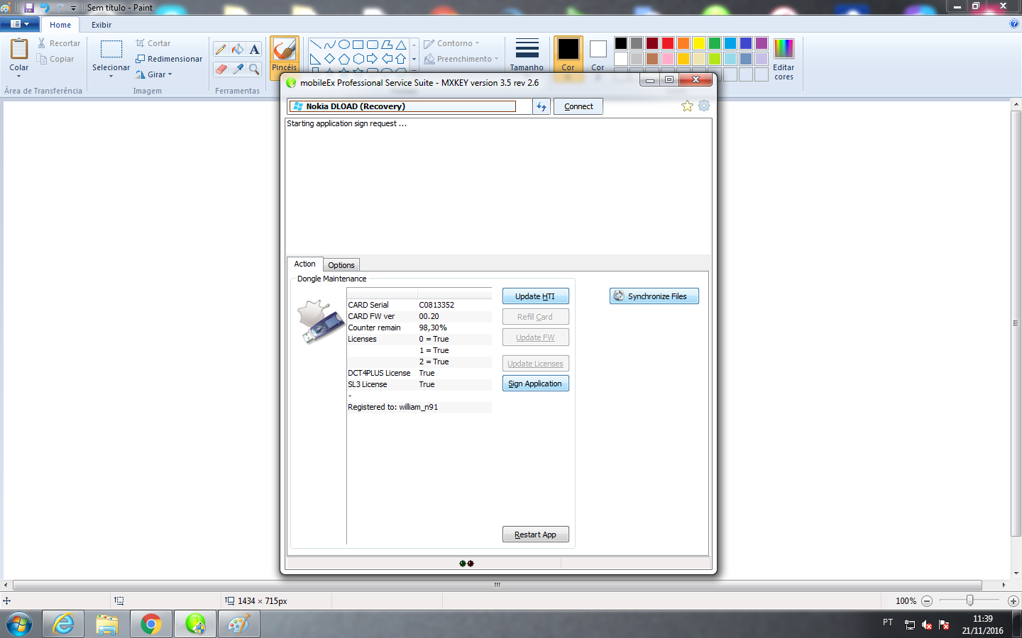Choose the rectangle shape in shapes gallery

[x=358, y=44]
